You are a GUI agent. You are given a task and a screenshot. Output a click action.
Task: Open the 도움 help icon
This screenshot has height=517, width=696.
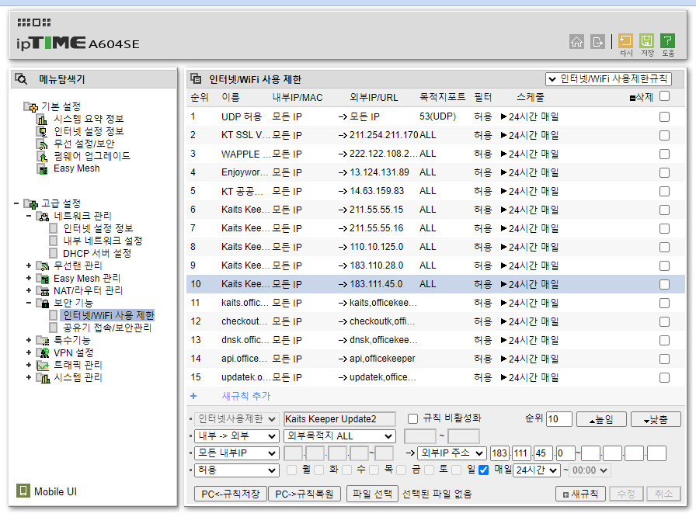tap(667, 41)
